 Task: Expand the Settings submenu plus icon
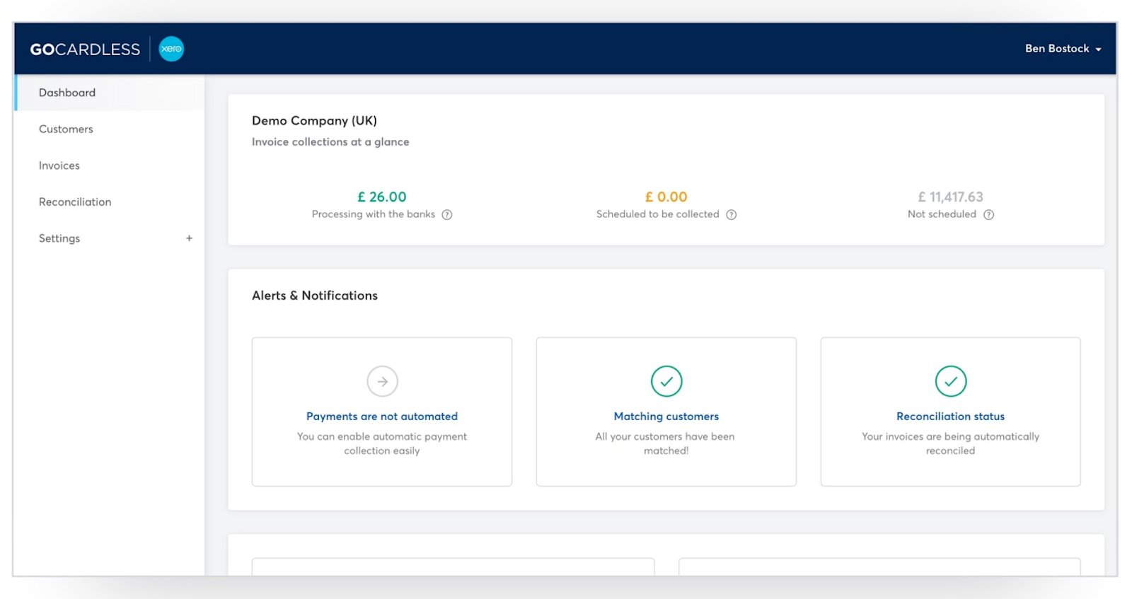tap(189, 238)
